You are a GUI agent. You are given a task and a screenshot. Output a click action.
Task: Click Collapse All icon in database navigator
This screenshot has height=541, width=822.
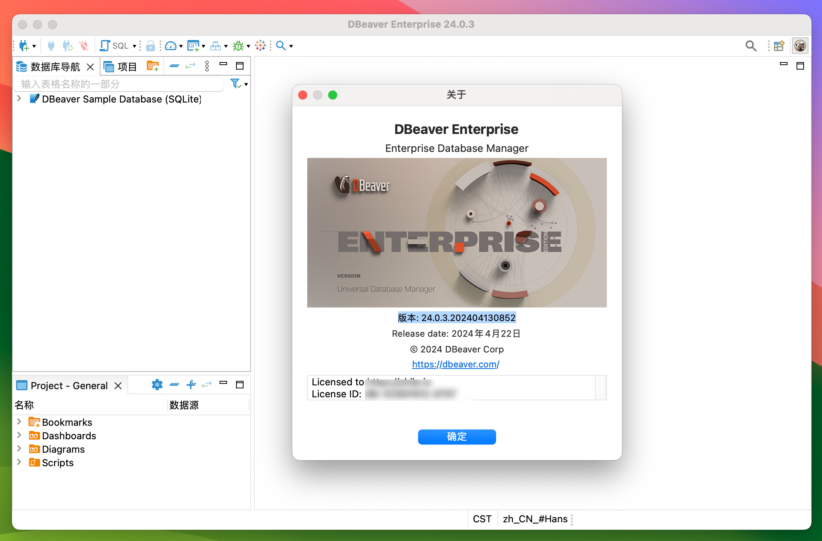click(x=174, y=66)
